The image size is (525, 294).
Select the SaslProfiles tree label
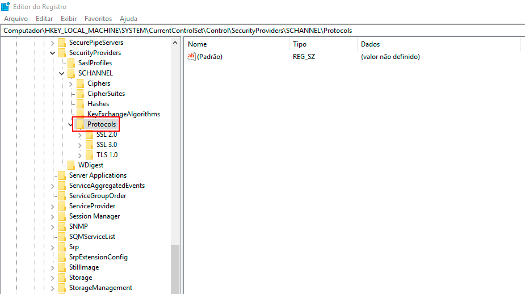tap(95, 63)
